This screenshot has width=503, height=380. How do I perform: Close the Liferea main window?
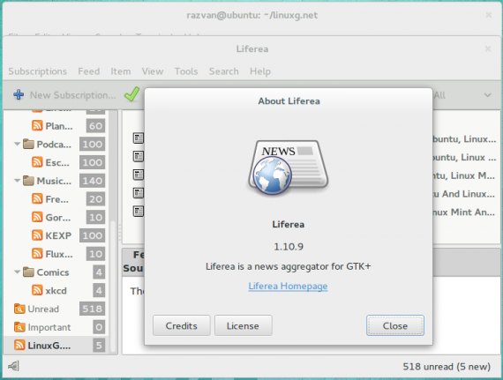click(x=488, y=48)
